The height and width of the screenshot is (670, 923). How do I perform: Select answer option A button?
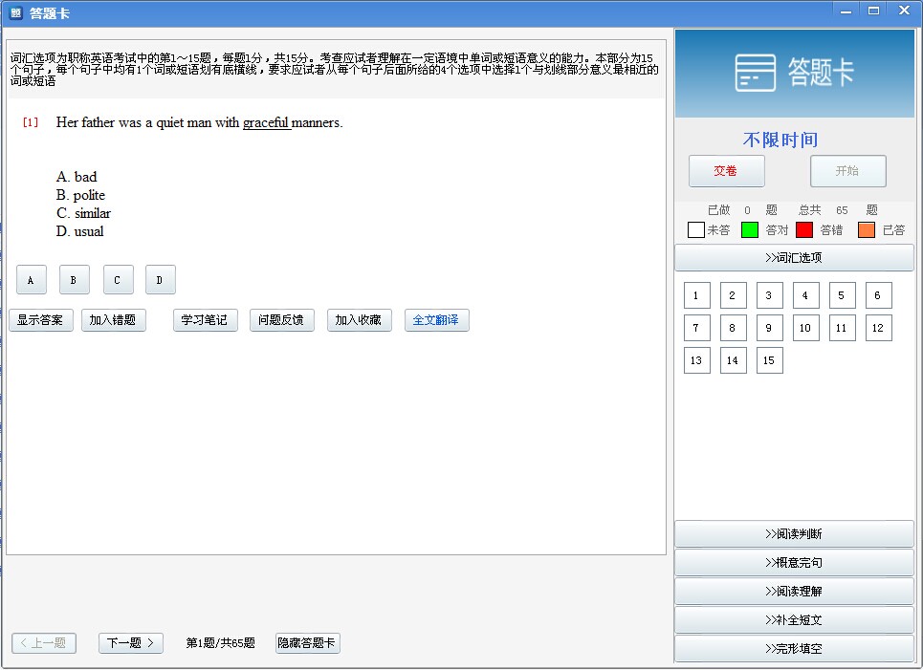point(31,280)
